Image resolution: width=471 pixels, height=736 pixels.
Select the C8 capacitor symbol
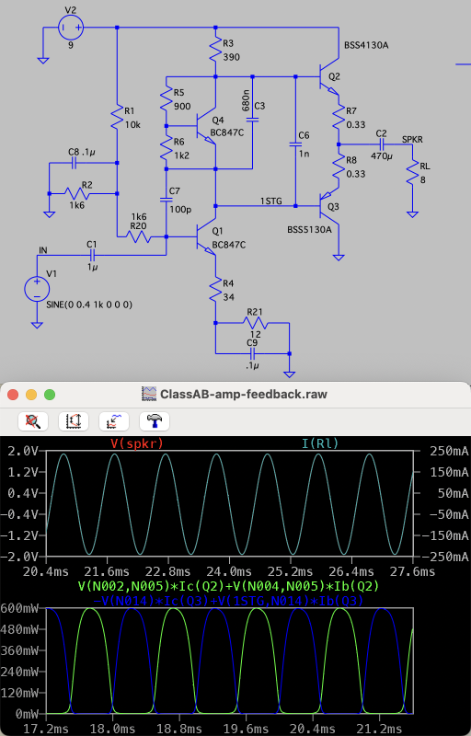click(75, 164)
